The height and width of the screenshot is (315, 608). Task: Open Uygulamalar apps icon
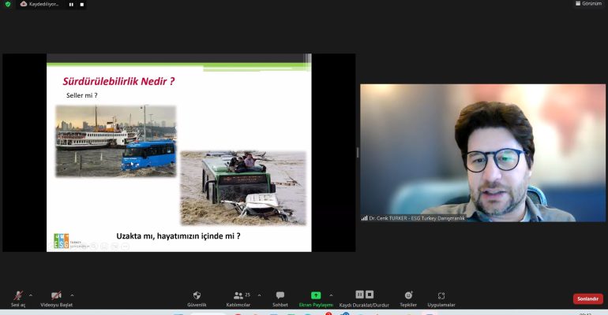tap(441, 296)
